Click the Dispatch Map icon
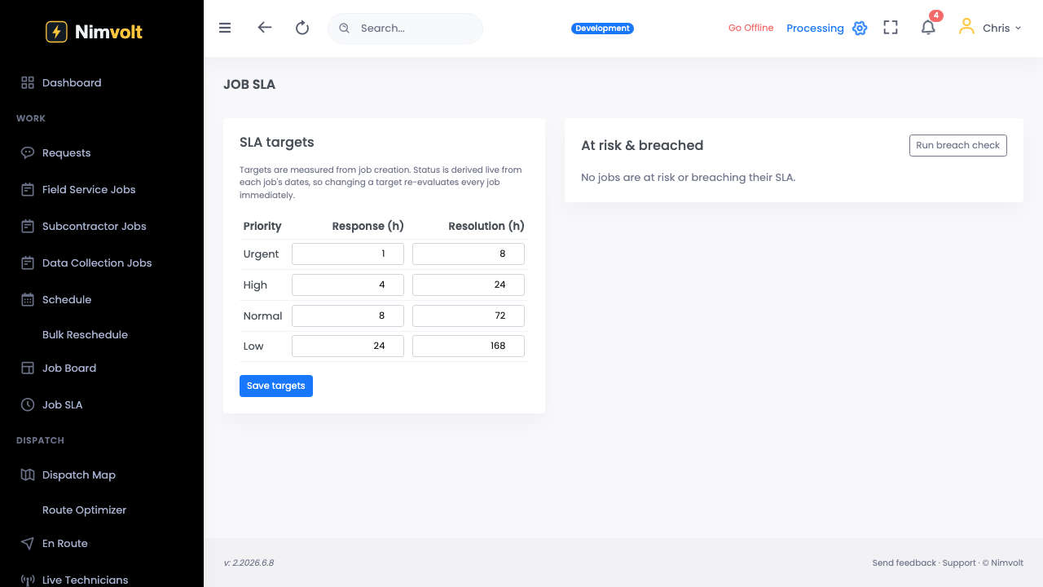Image resolution: width=1043 pixels, height=587 pixels. [x=28, y=474]
